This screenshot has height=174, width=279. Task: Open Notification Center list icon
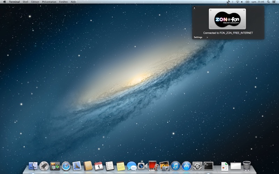[274, 2]
